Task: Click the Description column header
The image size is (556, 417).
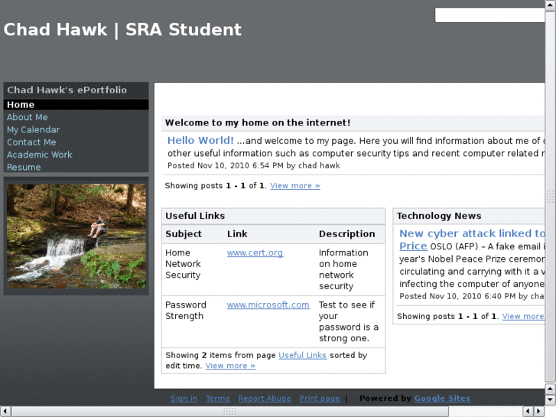Action: pos(346,234)
